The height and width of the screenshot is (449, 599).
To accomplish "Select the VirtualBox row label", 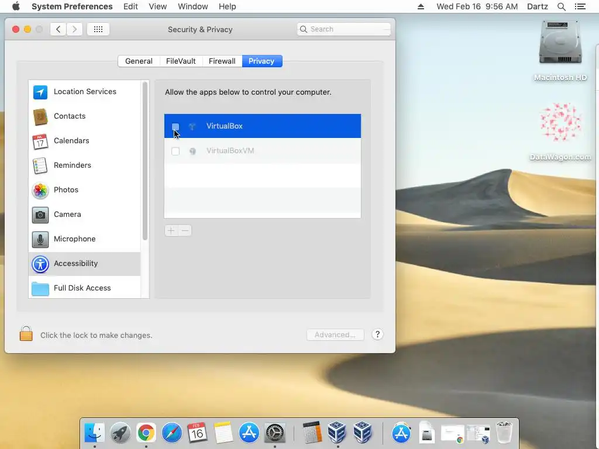I will (x=224, y=126).
